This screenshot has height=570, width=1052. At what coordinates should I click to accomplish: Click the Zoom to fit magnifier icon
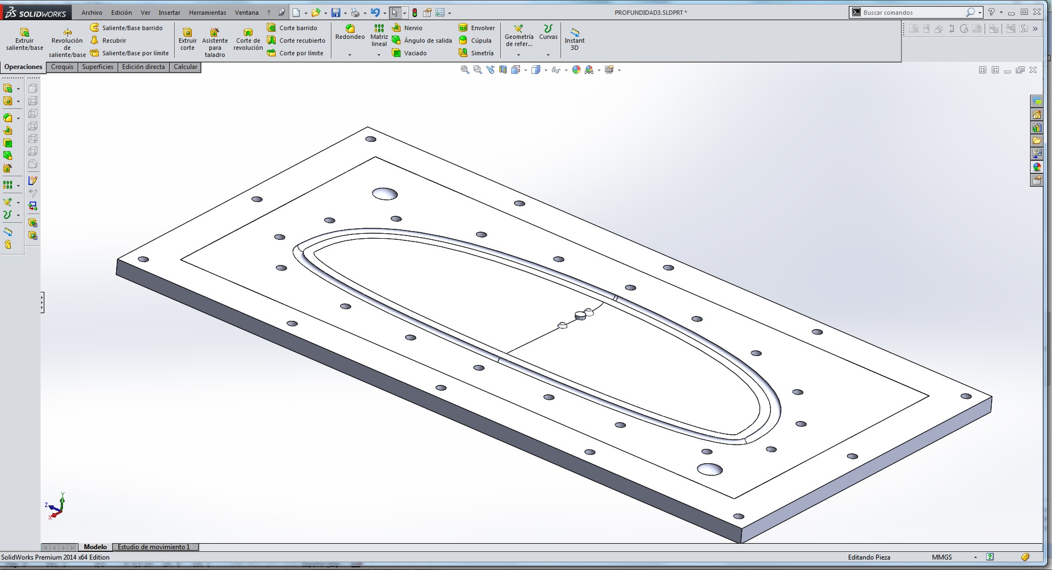(x=465, y=70)
